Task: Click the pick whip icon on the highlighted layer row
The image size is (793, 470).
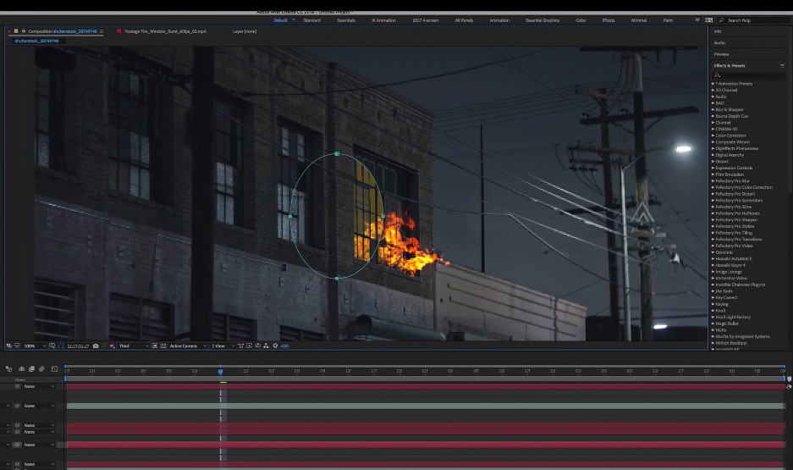Action: click(17, 445)
